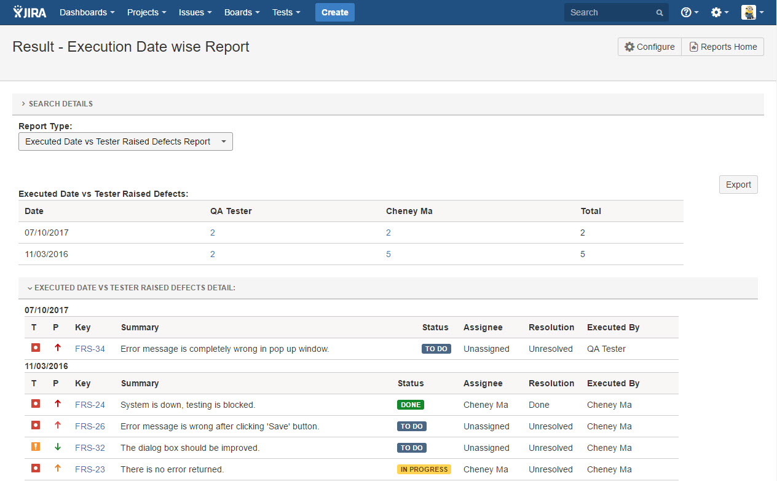Click bug type icon for FRS-34
The image size is (777, 481).
click(x=36, y=348)
